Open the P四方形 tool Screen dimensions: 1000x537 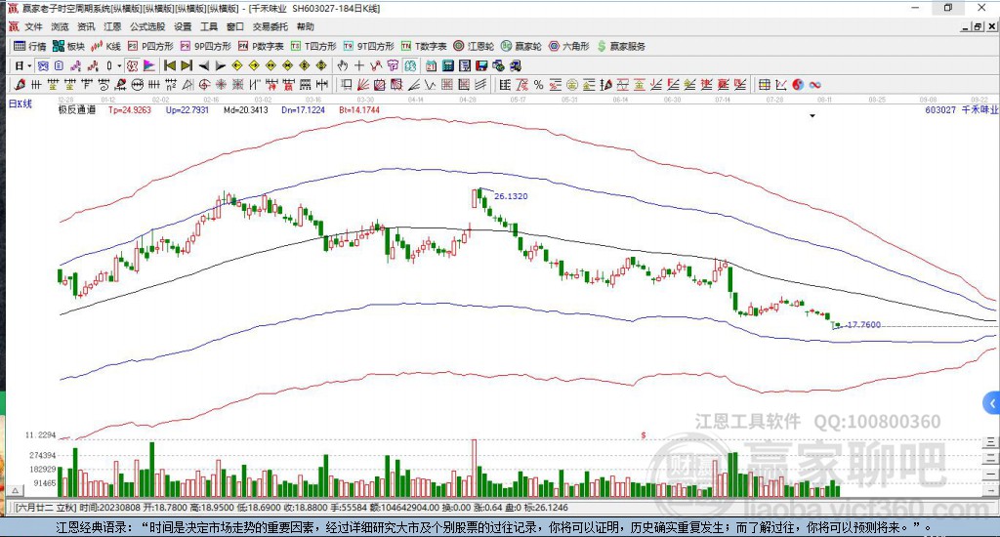[150, 46]
